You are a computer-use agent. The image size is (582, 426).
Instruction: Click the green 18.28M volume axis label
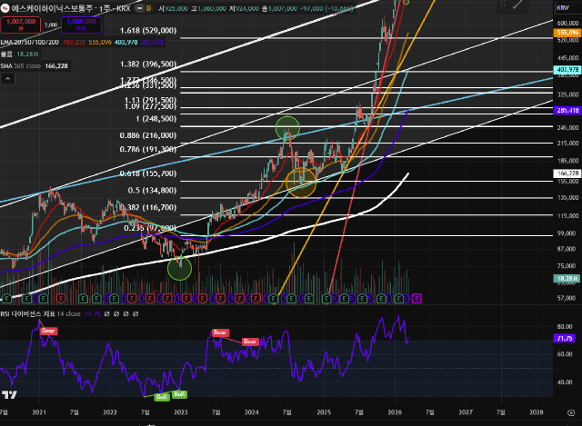pyautogui.click(x=567, y=278)
